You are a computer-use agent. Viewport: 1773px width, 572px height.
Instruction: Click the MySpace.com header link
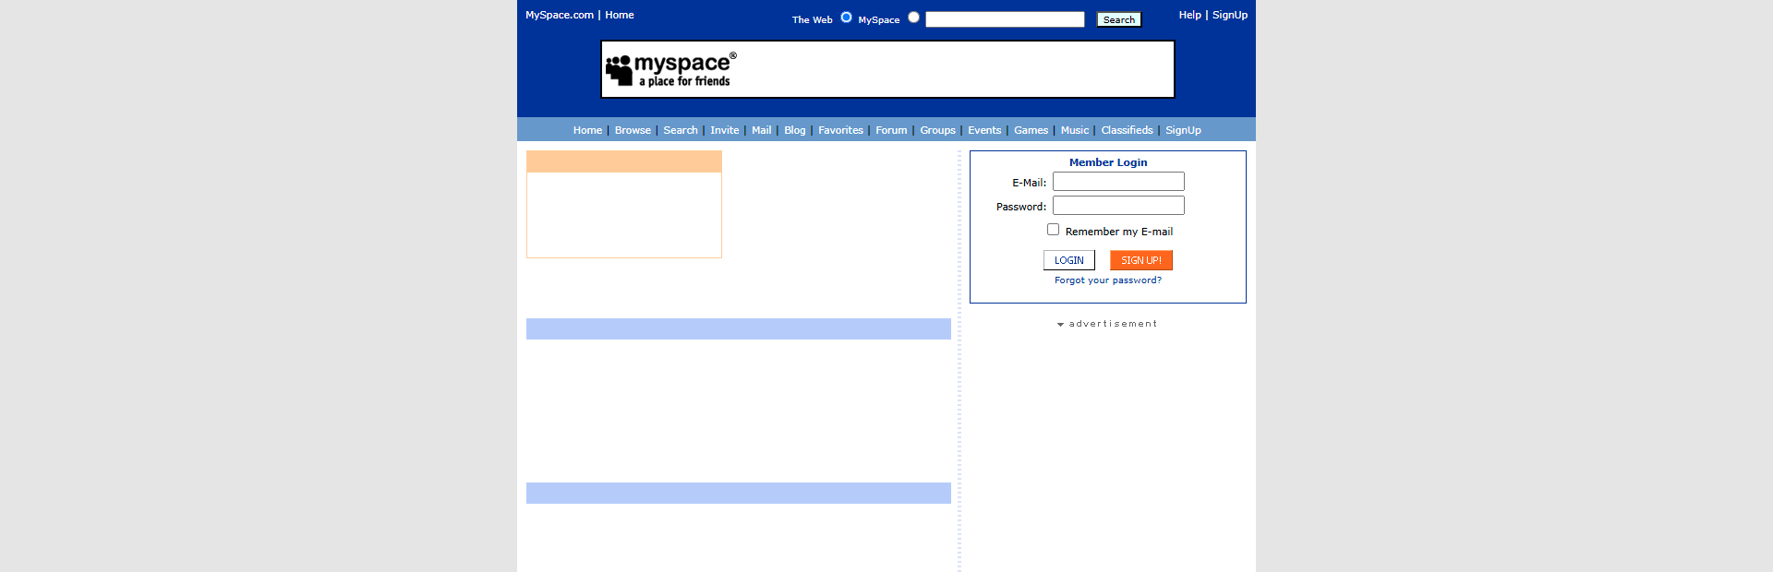[x=560, y=15]
